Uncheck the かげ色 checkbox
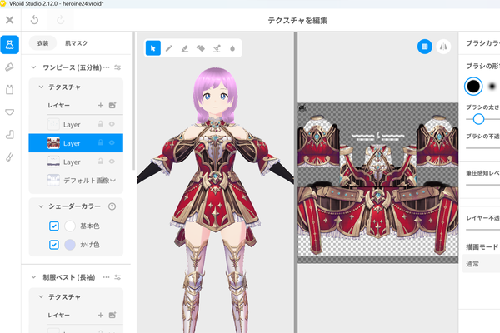The width and height of the screenshot is (500, 333). (x=54, y=245)
